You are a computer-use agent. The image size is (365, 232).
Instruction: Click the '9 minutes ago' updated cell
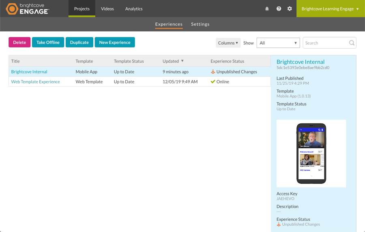pyautogui.click(x=176, y=72)
